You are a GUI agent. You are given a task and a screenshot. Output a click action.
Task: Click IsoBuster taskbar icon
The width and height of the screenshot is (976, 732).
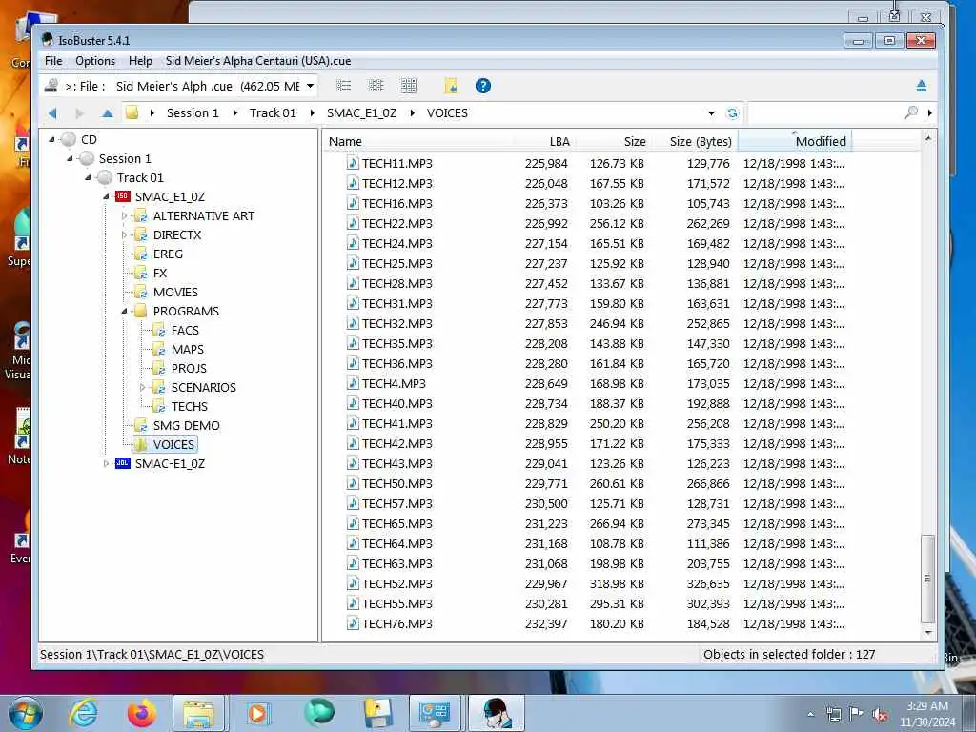click(496, 713)
